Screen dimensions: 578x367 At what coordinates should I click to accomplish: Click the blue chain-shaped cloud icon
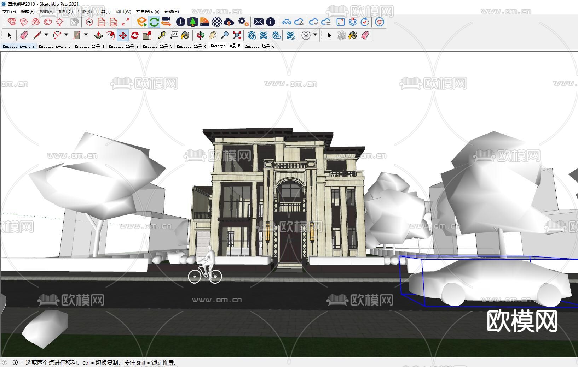pyautogui.click(x=287, y=22)
